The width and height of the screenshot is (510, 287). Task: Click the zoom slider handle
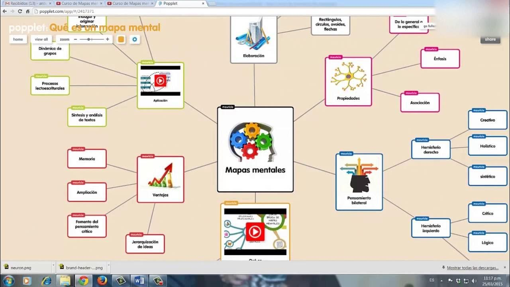[x=89, y=39]
